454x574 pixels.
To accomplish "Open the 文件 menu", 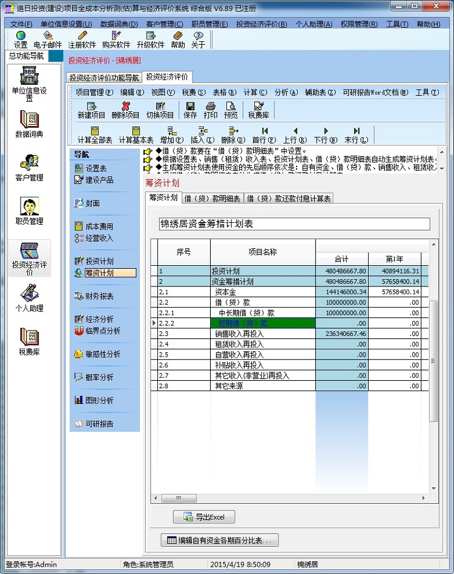I will point(21,24).
